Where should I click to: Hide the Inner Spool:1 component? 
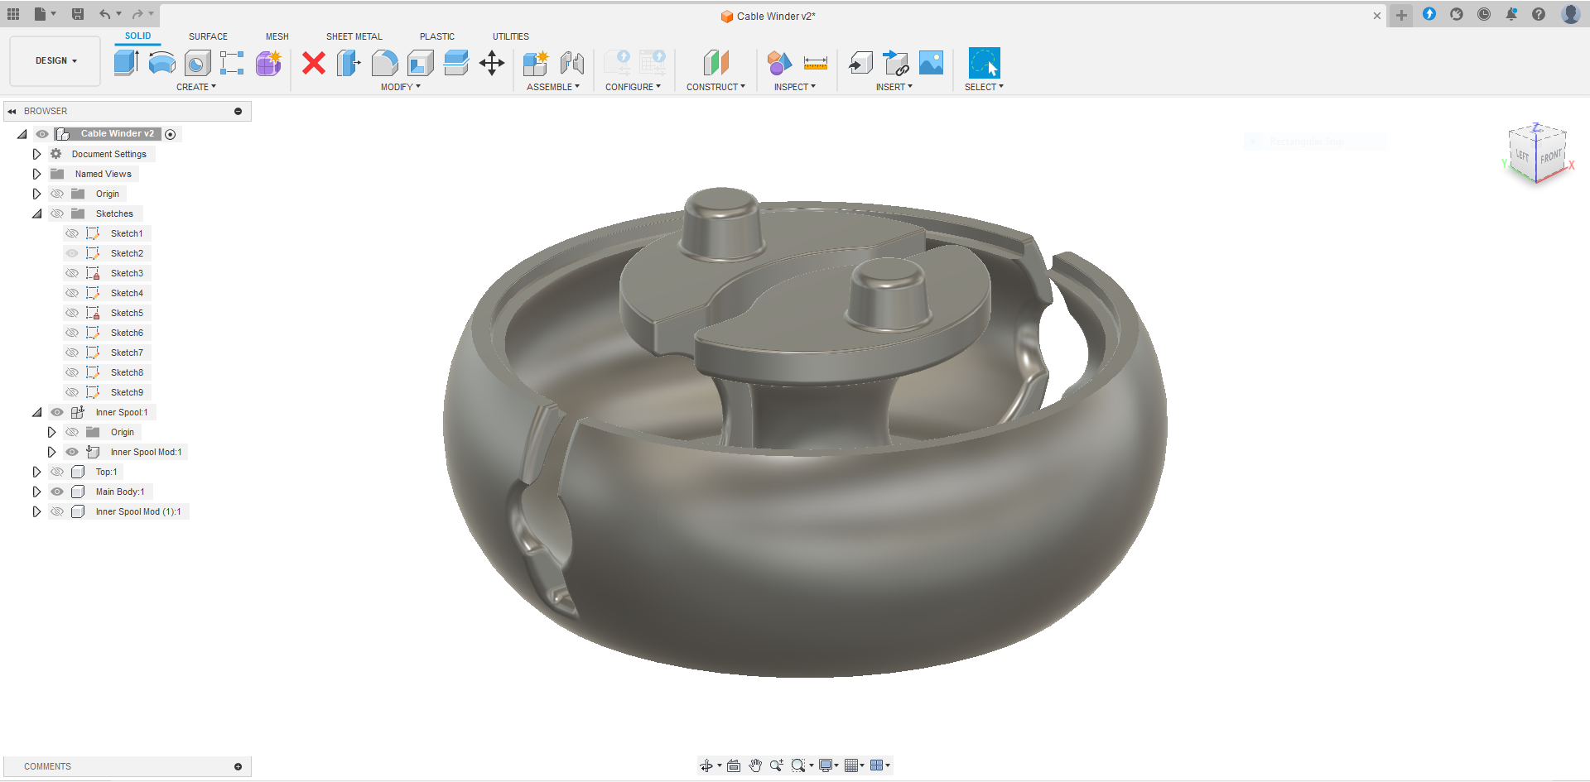[x=57, y=412]
